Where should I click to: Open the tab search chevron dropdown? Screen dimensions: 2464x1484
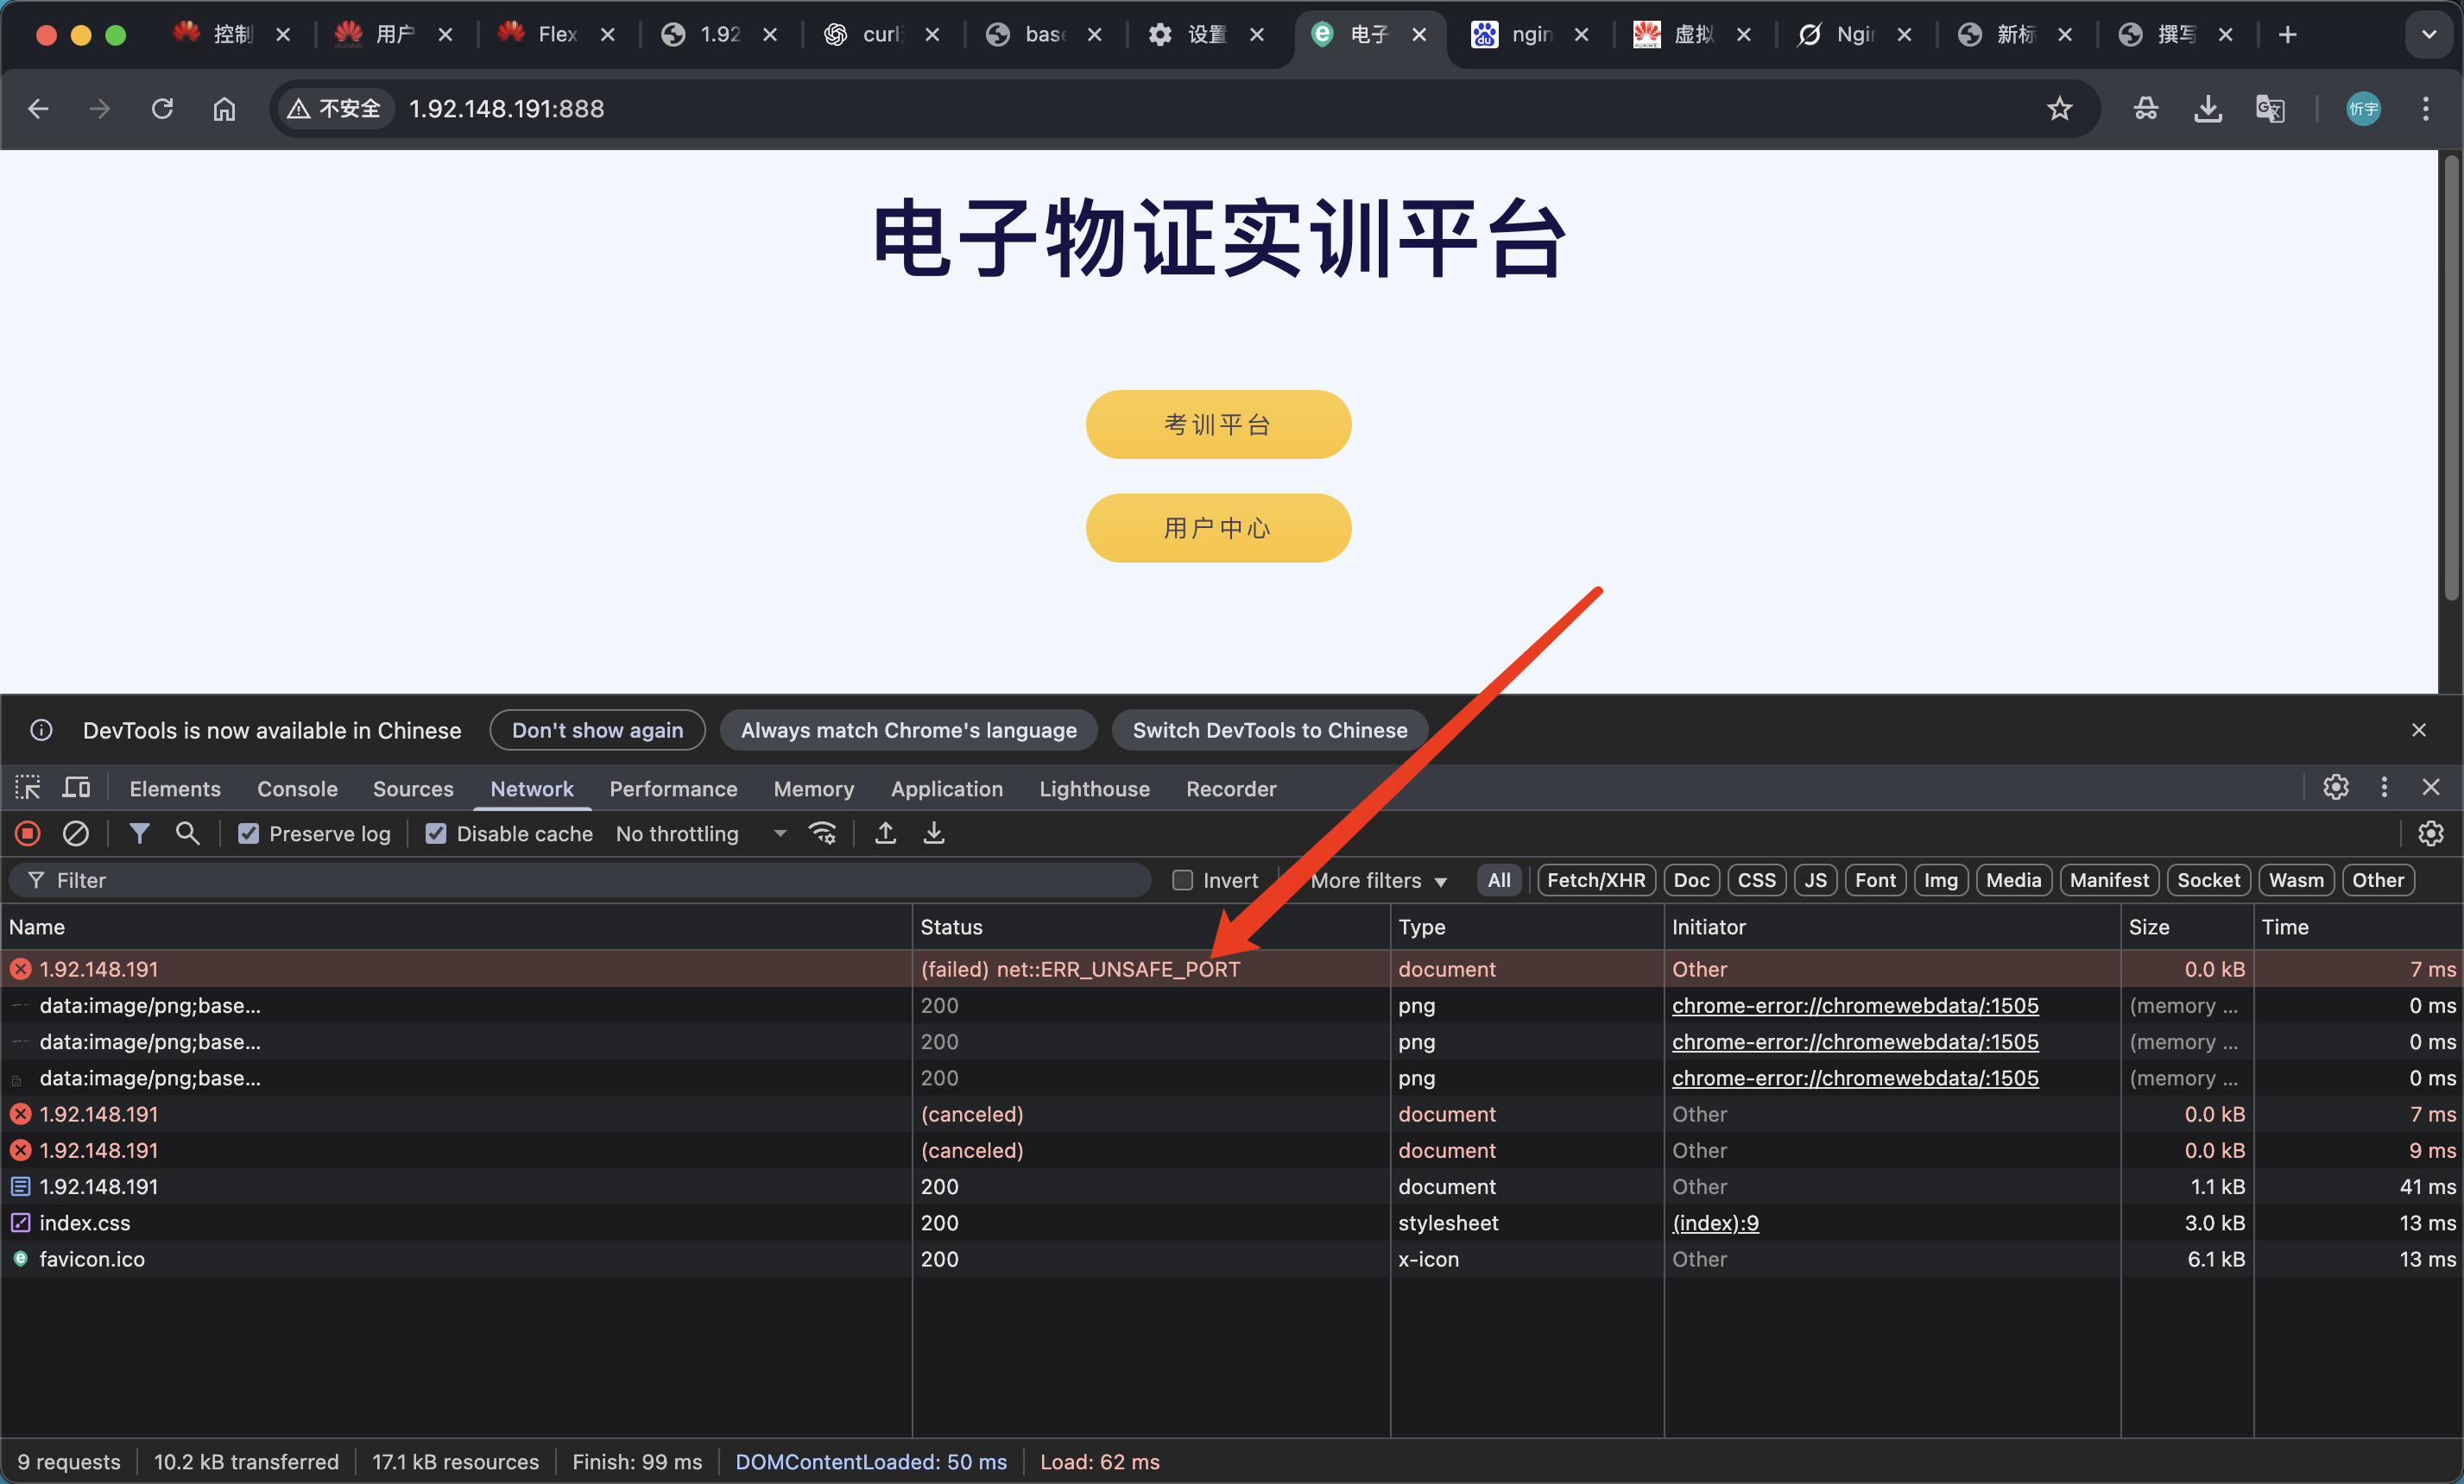[x=2428, y=35]
